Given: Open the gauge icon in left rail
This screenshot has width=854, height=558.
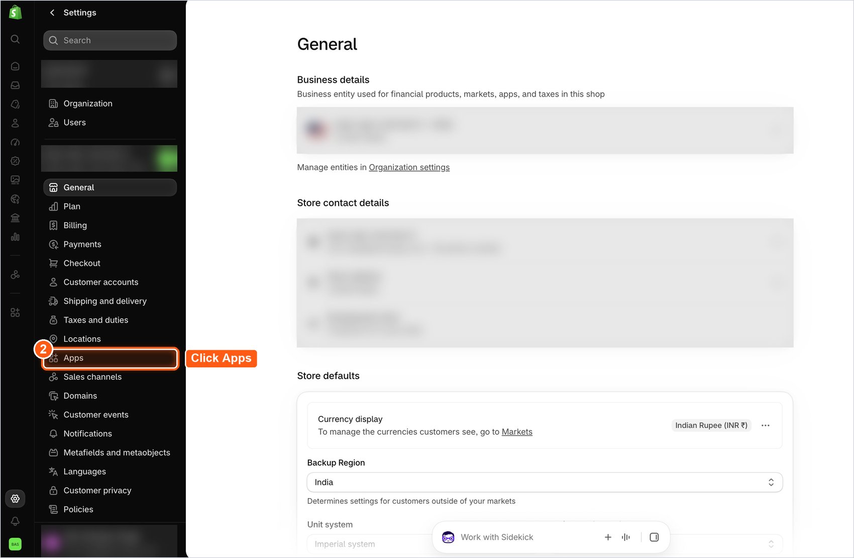Looking at the screenshot, I should click(x=15, y=142).
